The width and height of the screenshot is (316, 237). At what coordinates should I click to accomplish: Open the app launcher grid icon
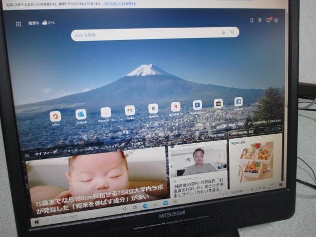click(18, 24)
